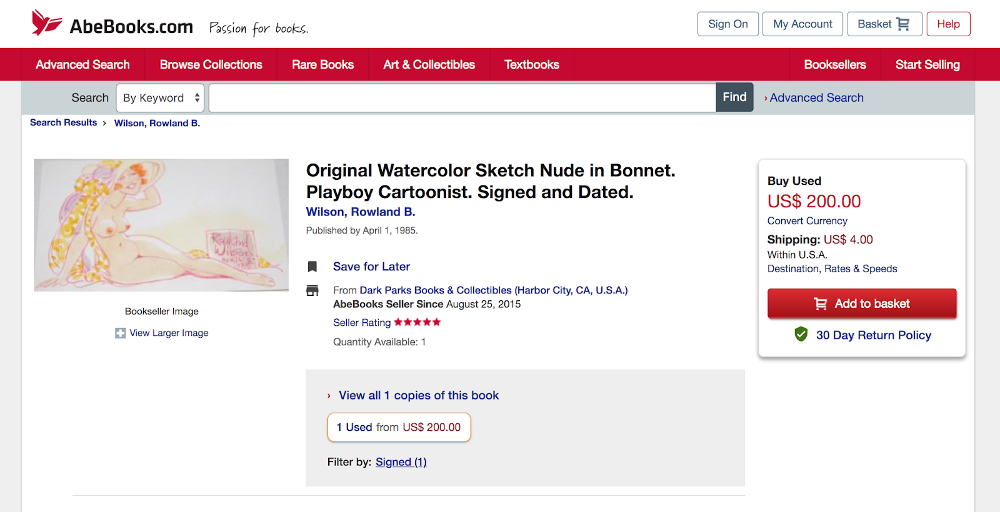This screenshot has height=512, width=1000.
Task: Click the Save for Later bookmark icon
Action: click(312, 267)
